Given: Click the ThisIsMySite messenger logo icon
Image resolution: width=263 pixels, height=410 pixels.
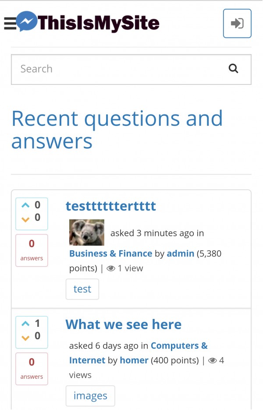Looking at the screenshot, I should click(27, 22).
